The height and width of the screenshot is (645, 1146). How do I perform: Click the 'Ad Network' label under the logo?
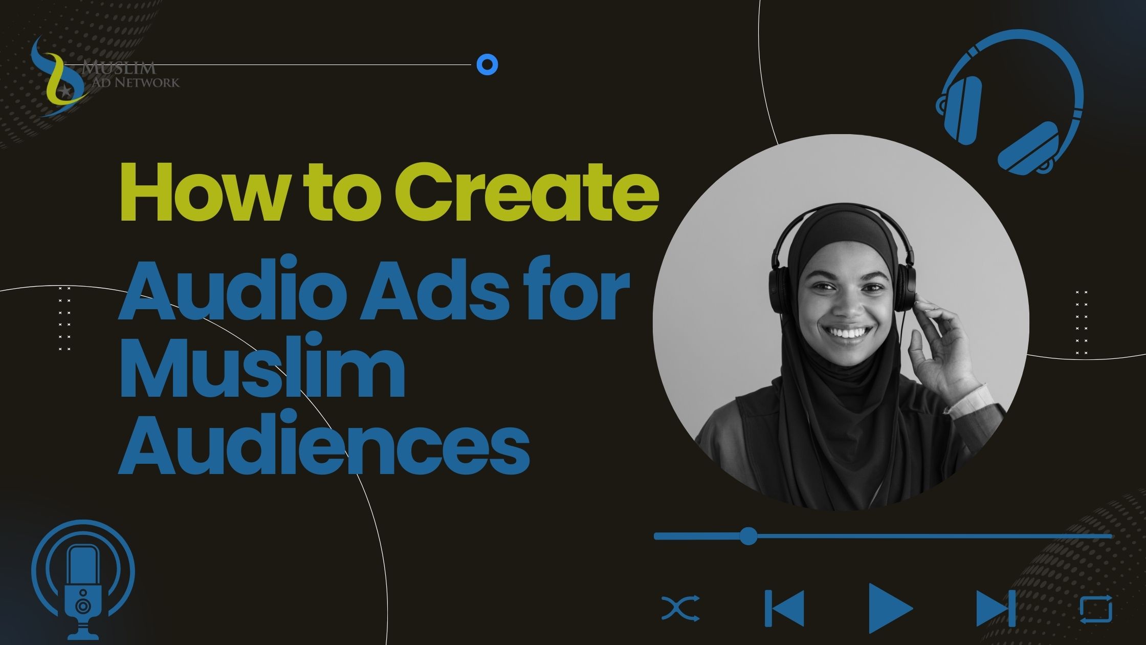coord(138,82)
